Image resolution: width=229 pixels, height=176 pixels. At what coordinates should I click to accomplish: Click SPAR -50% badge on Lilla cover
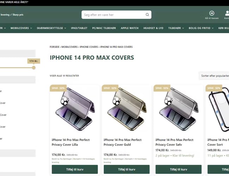coord(58,88)
